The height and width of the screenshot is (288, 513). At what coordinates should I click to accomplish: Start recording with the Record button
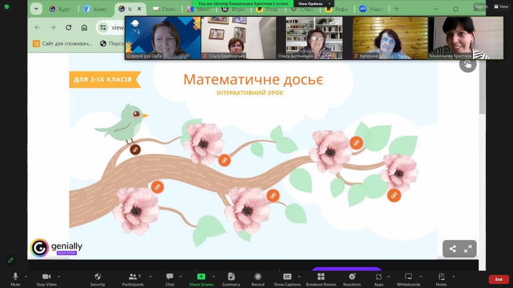pyautogui.click(x=258, y=279)
